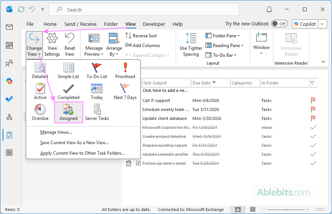332x214 pixels.
Task: Click Reverse Sort
Action: click(141, 35)
